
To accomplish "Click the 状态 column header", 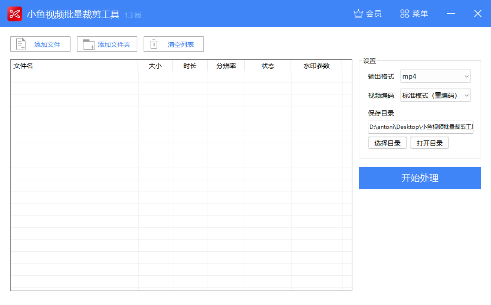I will click(x=268, y=66).
